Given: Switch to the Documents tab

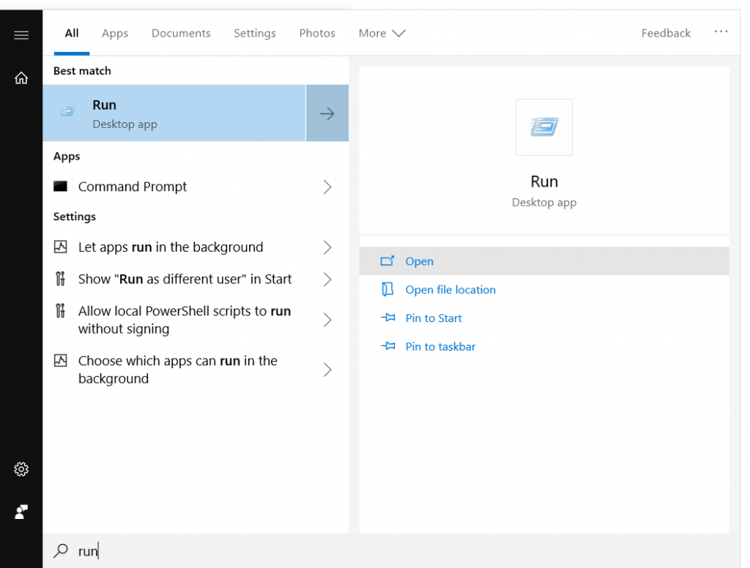Looking at the screenshot, I should pos(181,33).
